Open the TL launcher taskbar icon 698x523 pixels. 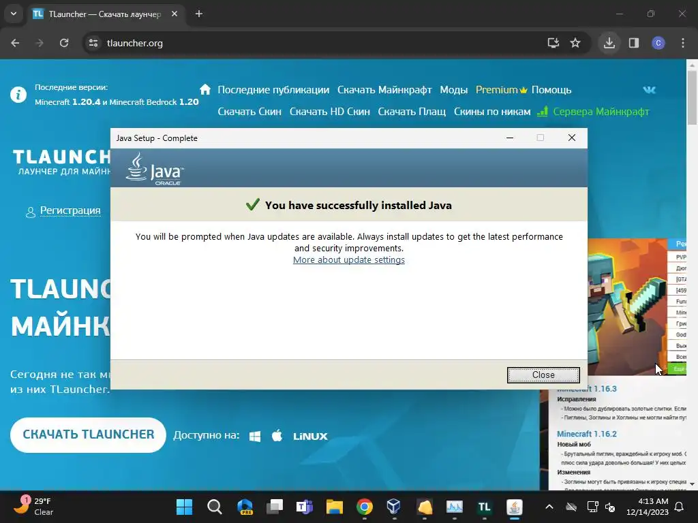(485, 507)
